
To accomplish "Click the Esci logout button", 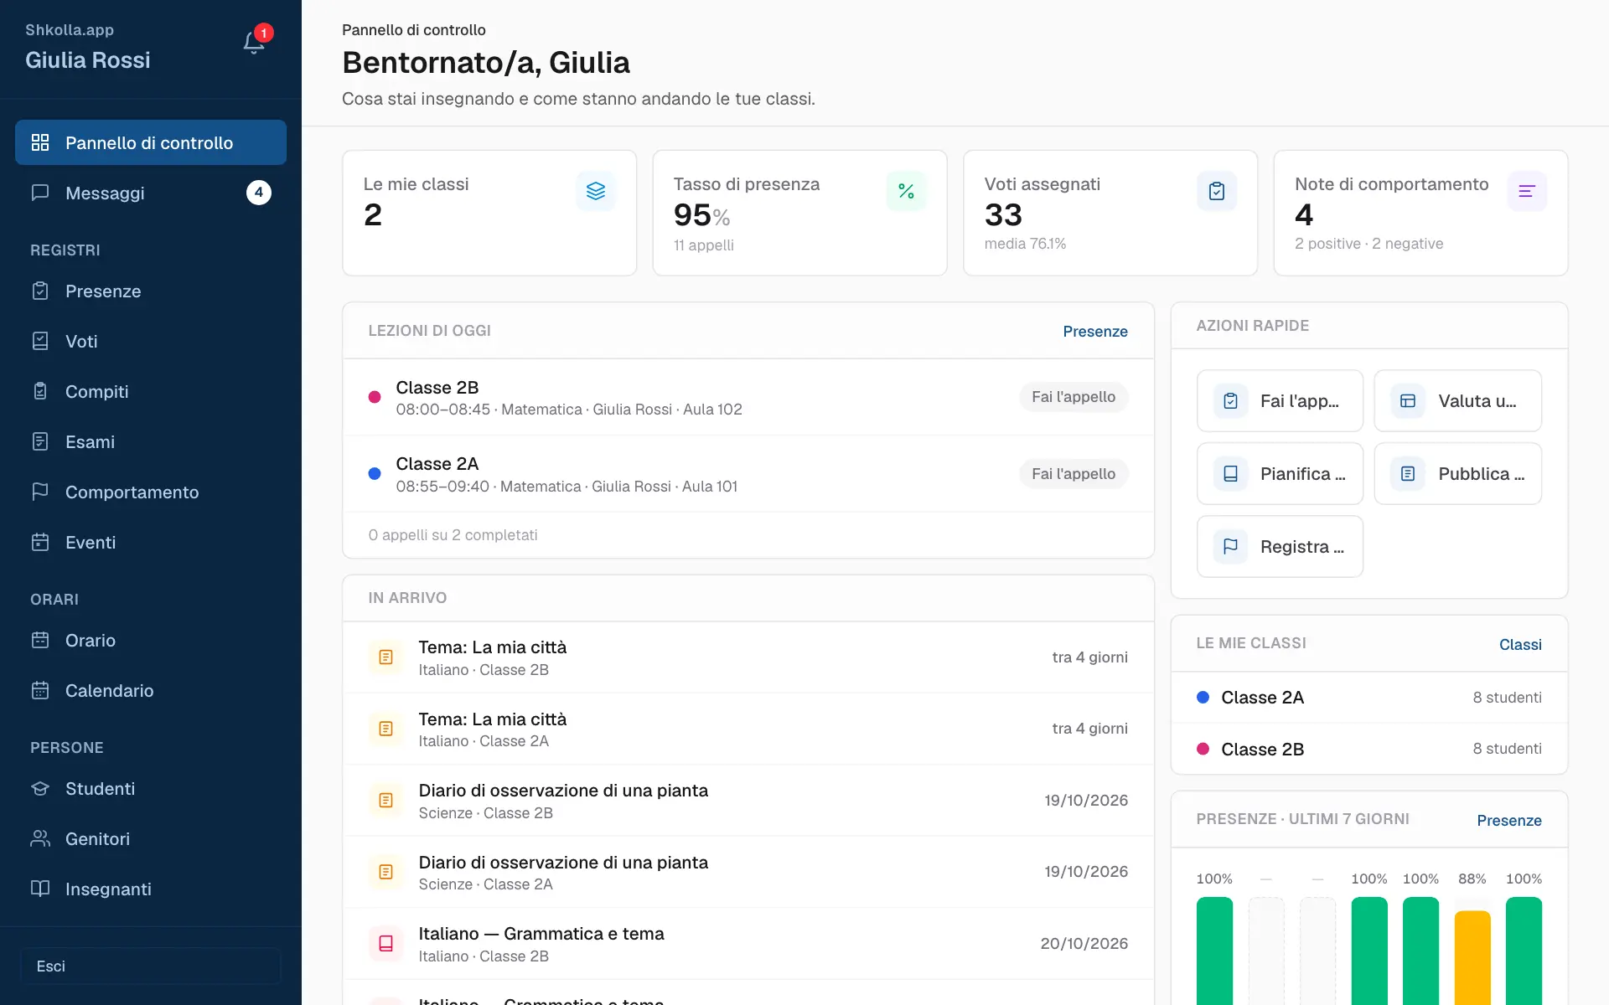I will click(151, 966).
